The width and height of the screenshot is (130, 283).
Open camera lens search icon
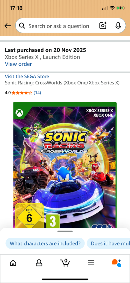coord(103,26)
